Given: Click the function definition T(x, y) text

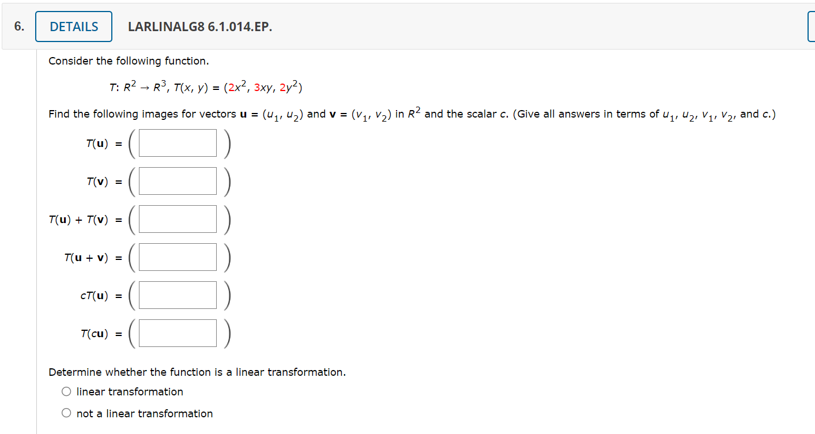Looking at the screenshot, I should click(205, 86).
